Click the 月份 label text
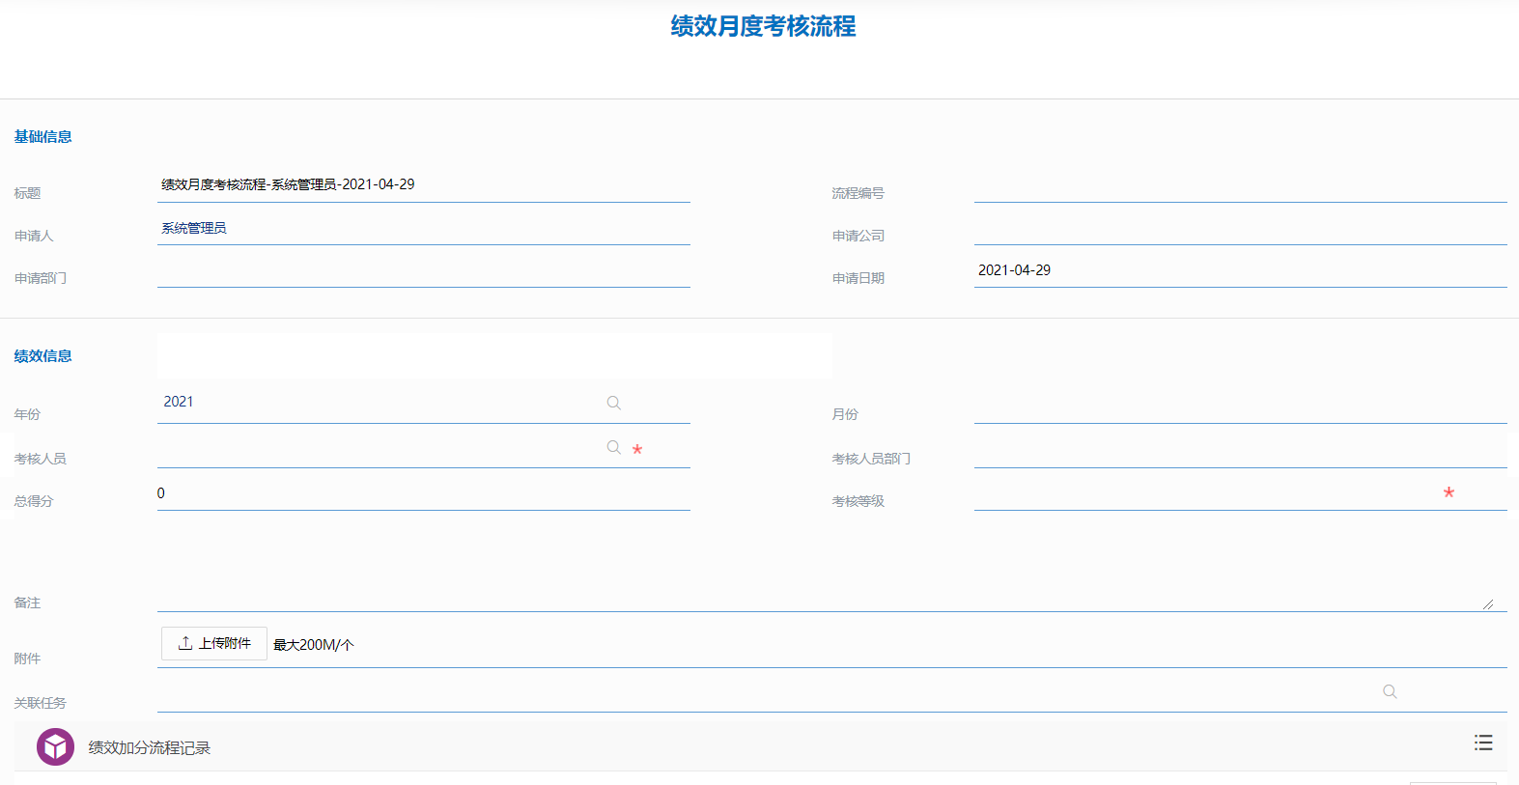 845,414
